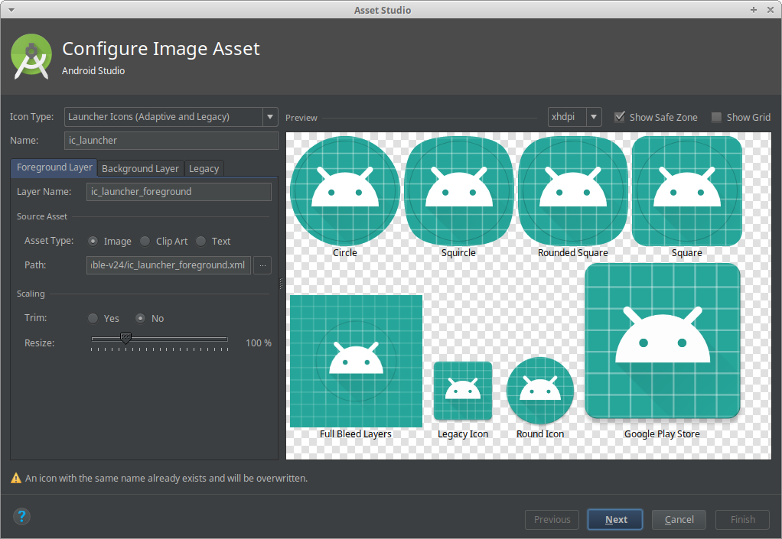782x539 pixels.
Task: Click the help question mark icon
Action: pyautogui.click(x=22, y=517)
